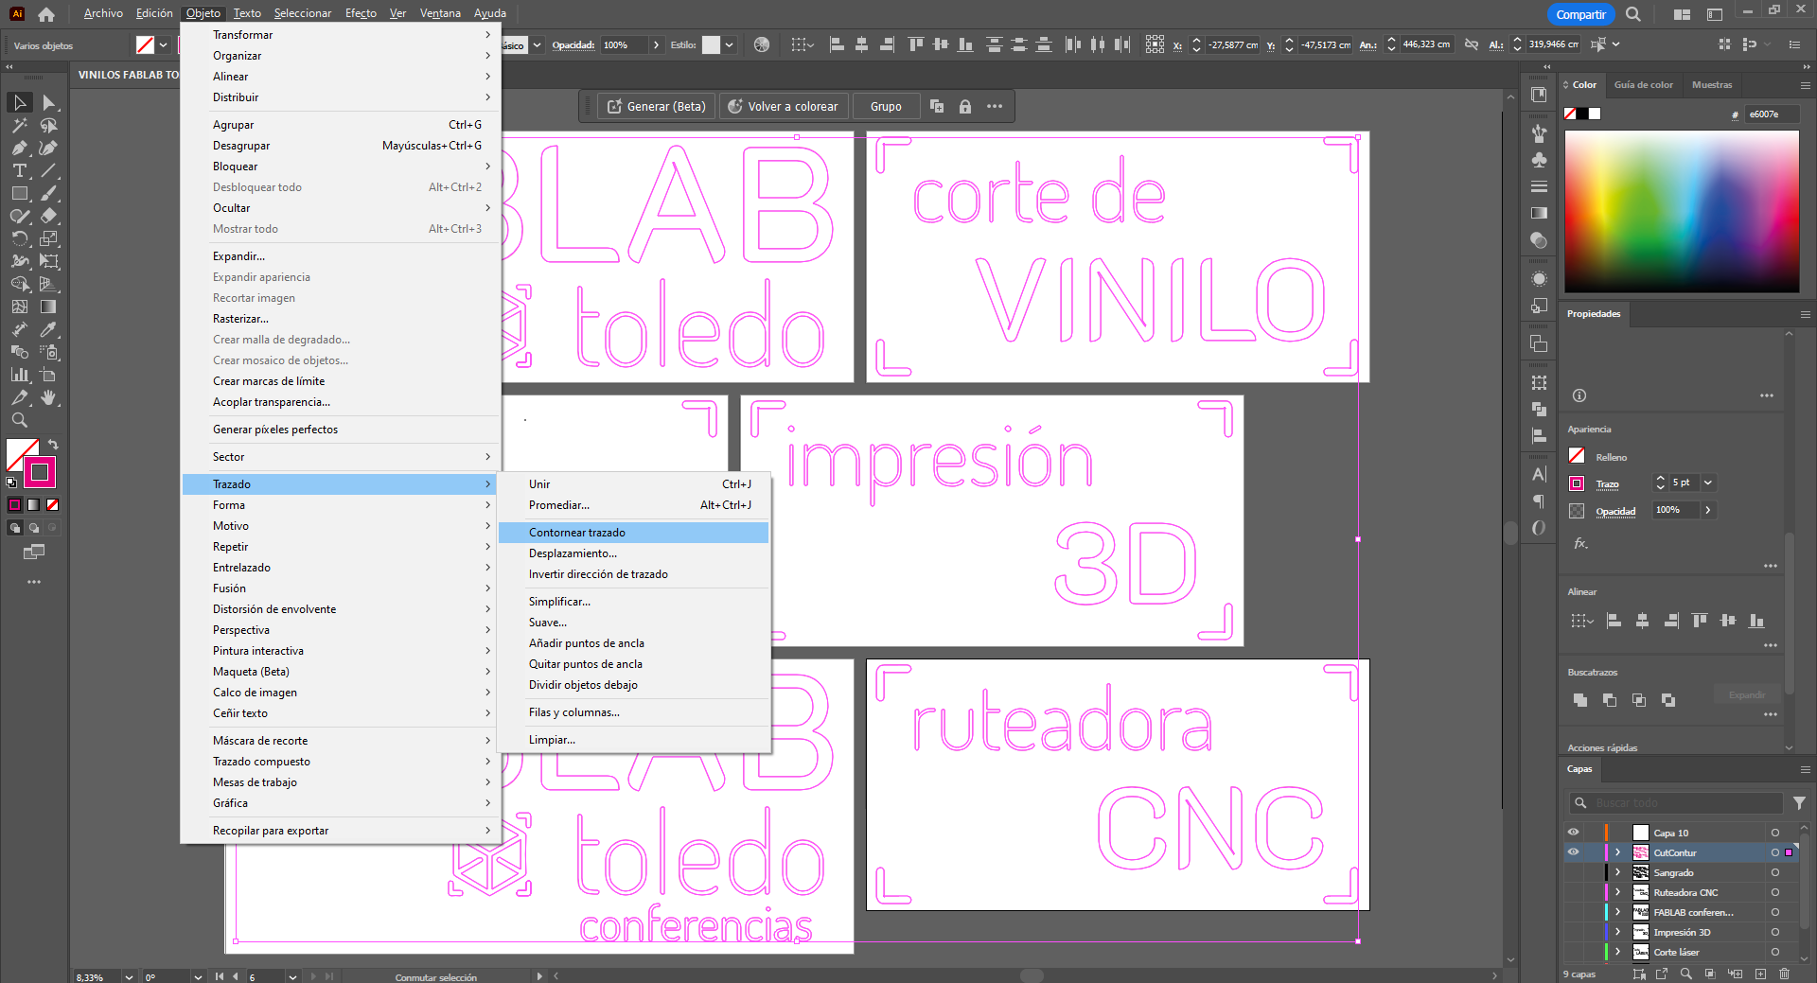
Task: Select Simplificar... in Trazado submenu
Action: point(633,602)
